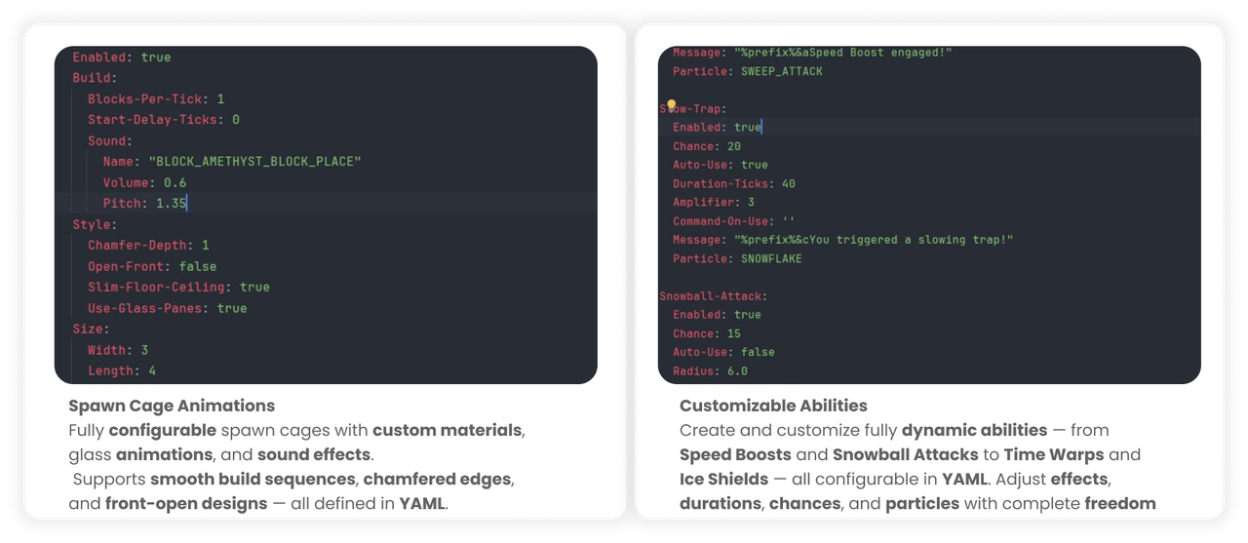Click the Customizable Abilities heading
Viewport: 1248px width, 543px height.
(x=773, y=406)
